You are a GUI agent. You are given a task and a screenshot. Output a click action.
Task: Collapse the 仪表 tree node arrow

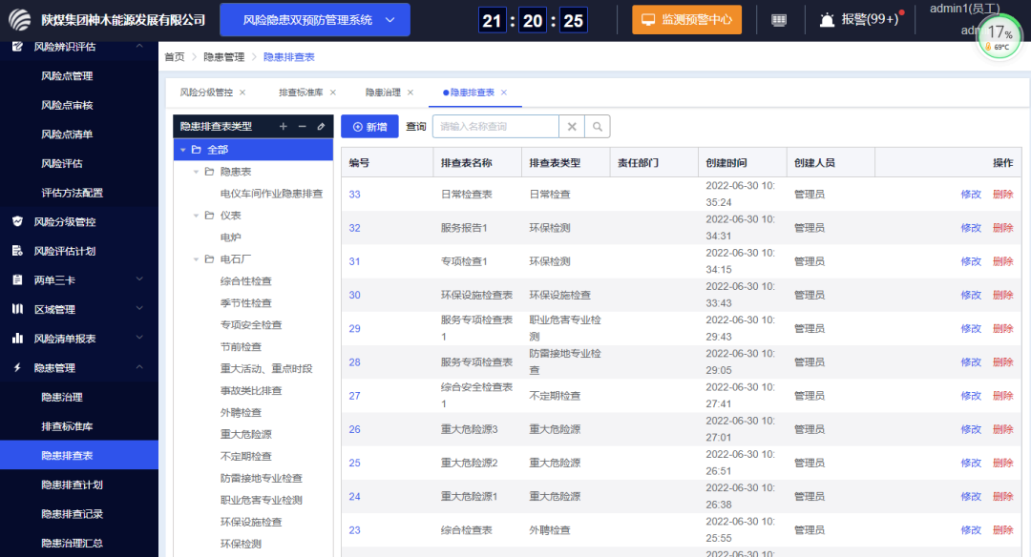pyautogui.click(x=196, y=216)
